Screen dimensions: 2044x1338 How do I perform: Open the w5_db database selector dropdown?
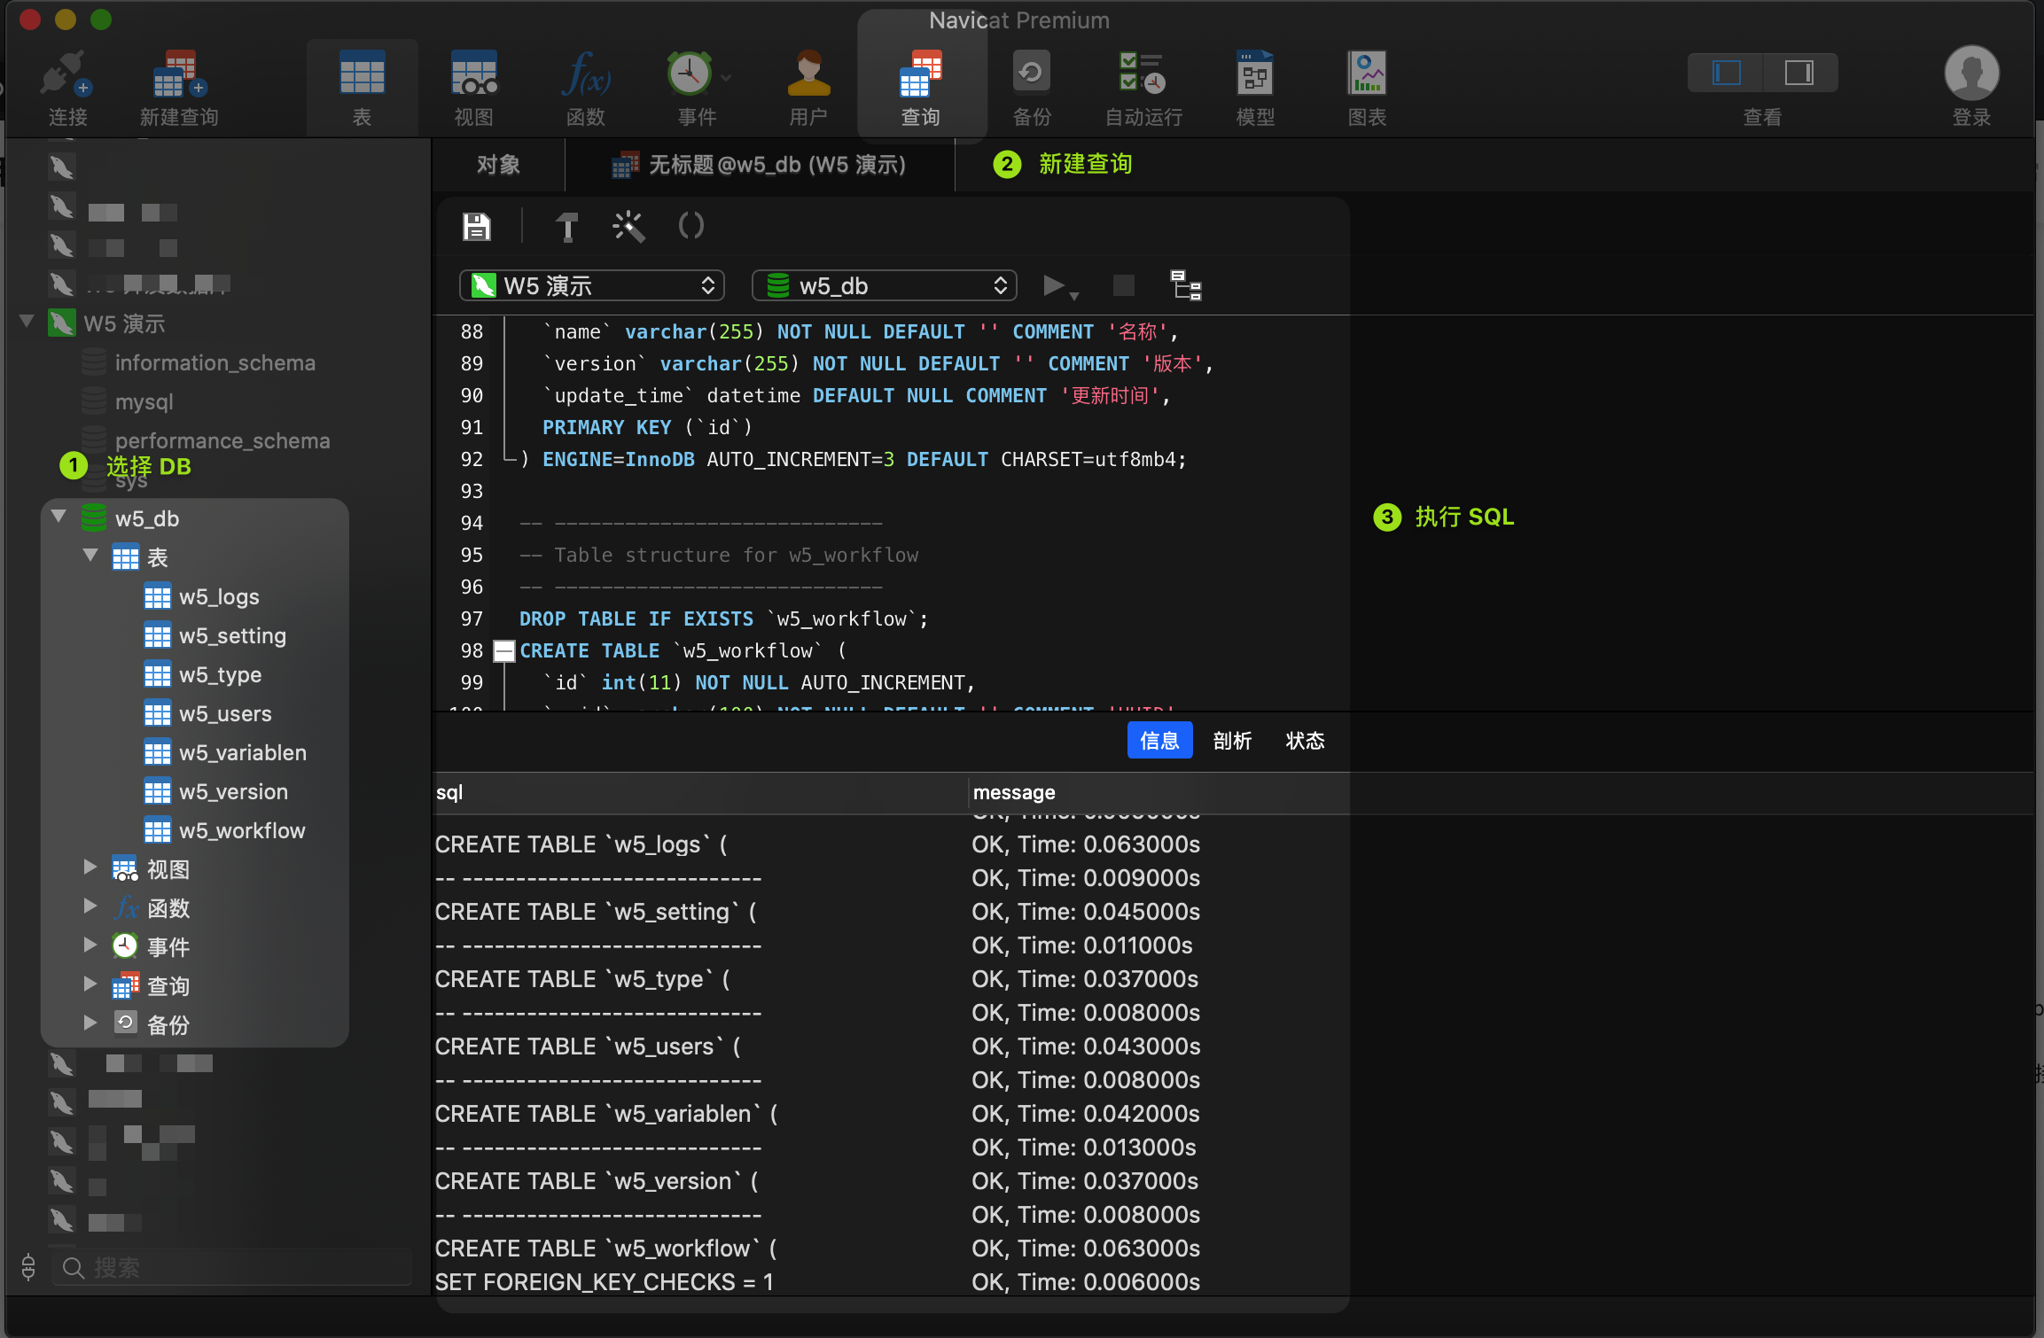click(883, 284)
